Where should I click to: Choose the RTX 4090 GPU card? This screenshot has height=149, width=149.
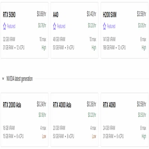125,120
